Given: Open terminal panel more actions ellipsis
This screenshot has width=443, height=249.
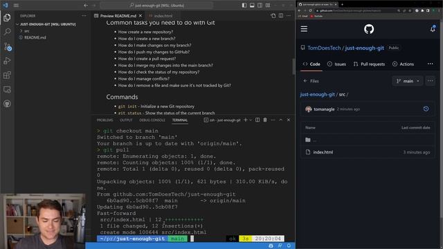Looking at the screenshot, I should coord(273,120).
